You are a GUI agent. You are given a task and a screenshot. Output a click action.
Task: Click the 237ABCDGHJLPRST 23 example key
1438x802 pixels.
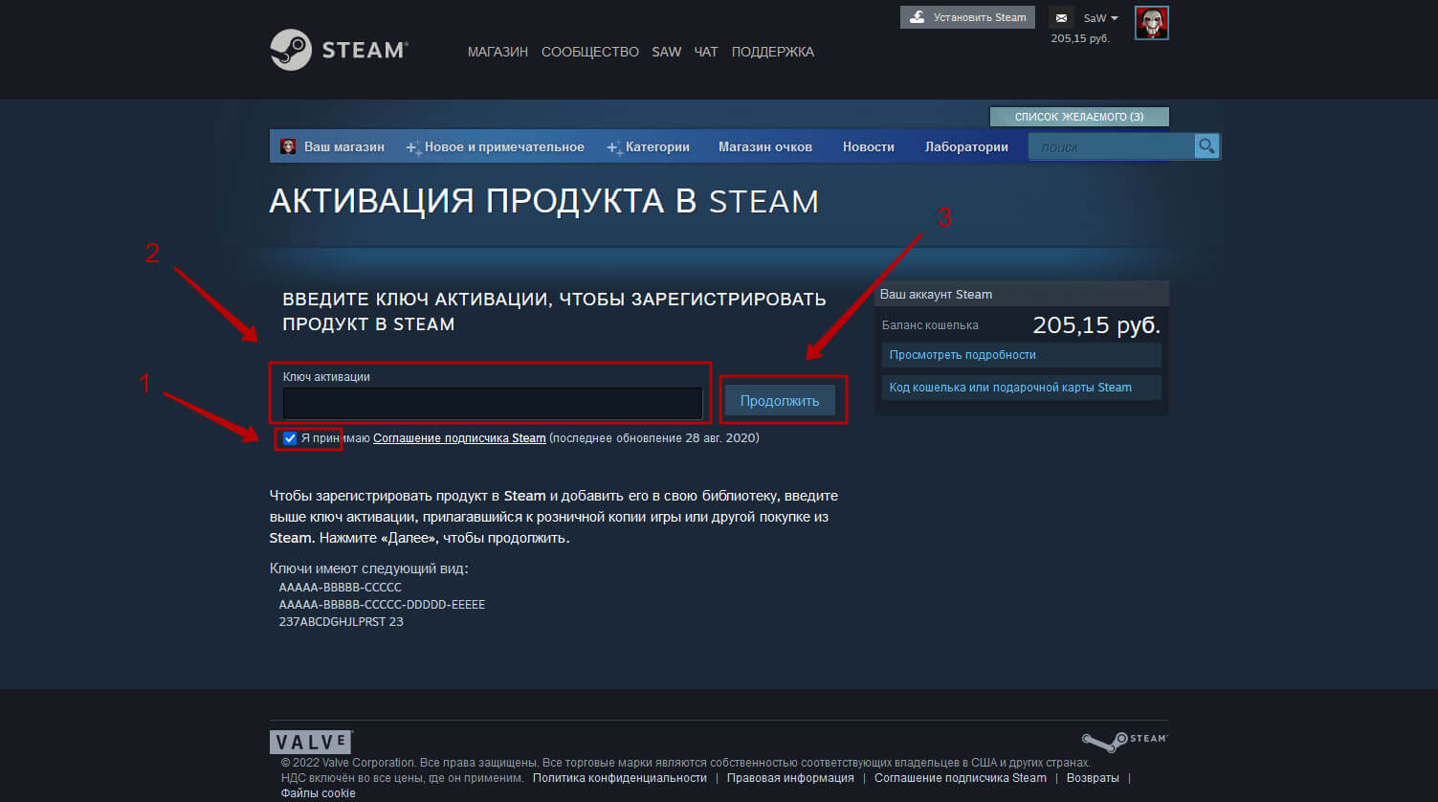coord(342,622)
